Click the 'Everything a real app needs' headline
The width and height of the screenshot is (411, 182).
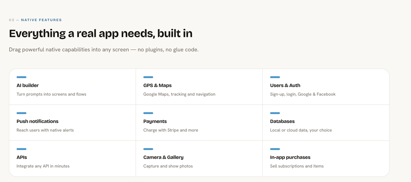tap(101, 34)
